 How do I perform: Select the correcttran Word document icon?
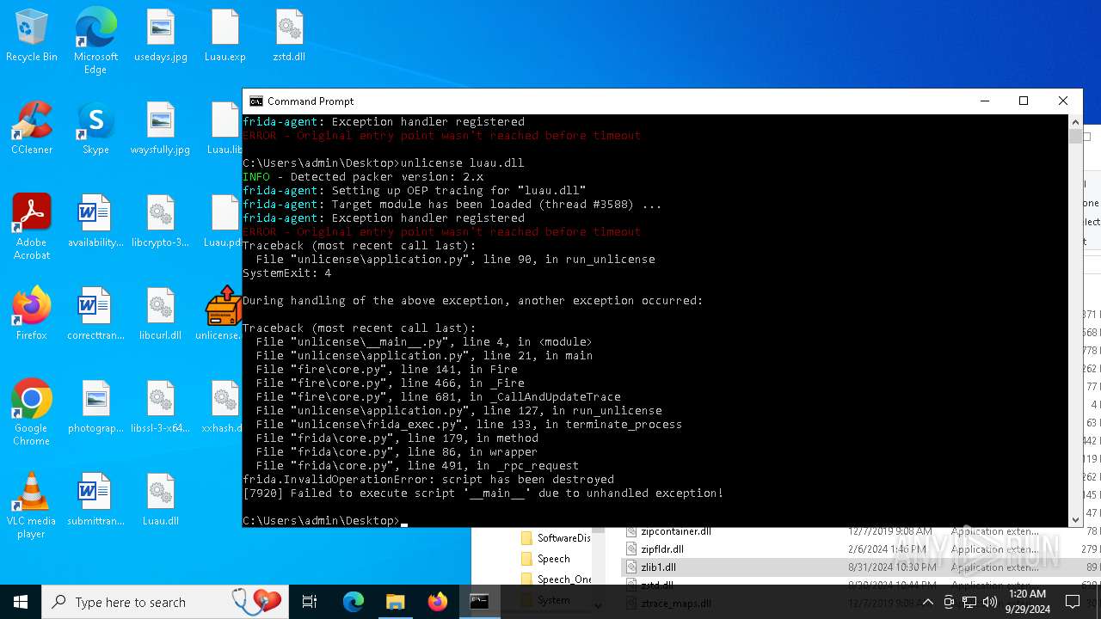tap(95, 314)
